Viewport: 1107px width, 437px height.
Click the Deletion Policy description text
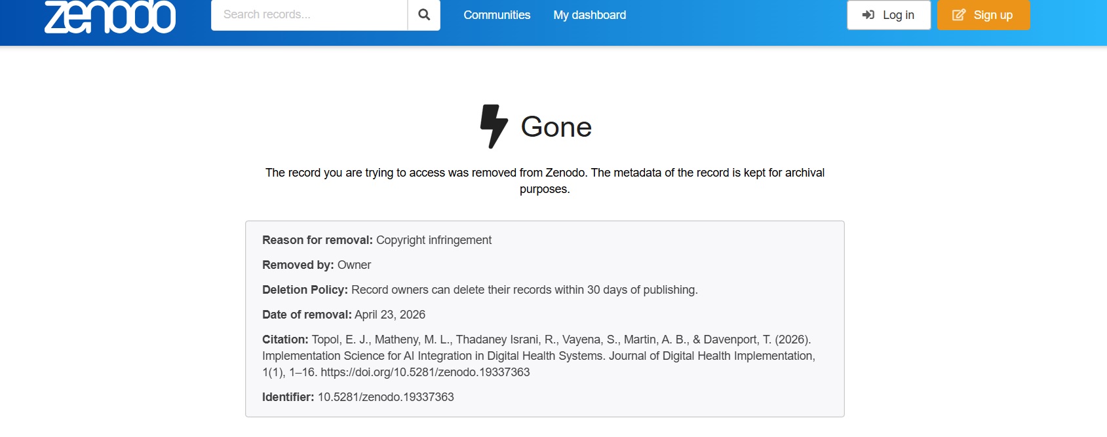(x=524, y=290)
